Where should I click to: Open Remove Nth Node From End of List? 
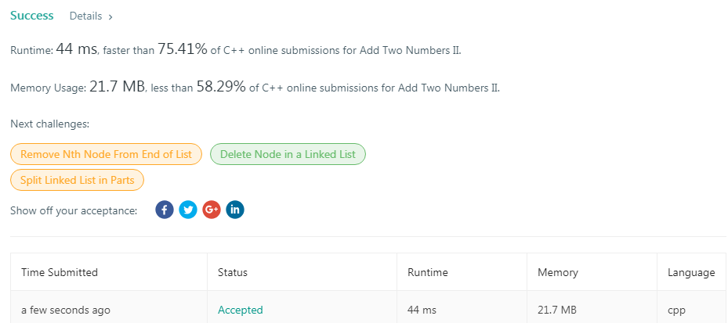point(106,154)
